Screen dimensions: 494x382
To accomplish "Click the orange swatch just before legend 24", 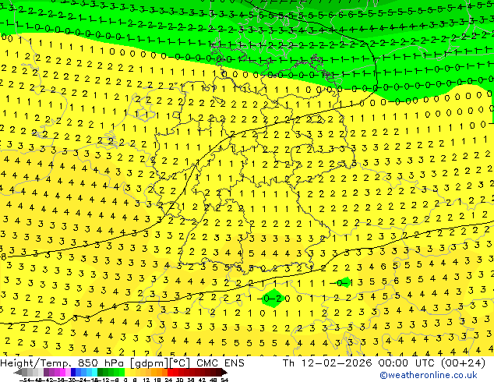I will click(164, 372).
